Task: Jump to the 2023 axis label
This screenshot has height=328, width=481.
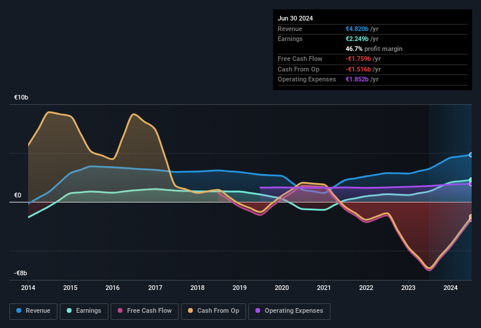Action: click(408, 288)
